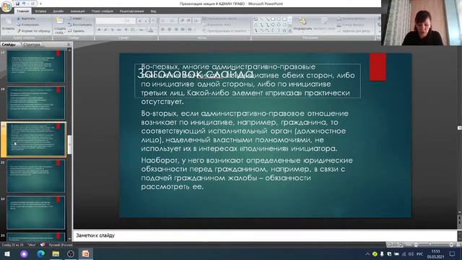Click in the Заметки к слайду notes field
462x260 pixels.
(265, 235)
